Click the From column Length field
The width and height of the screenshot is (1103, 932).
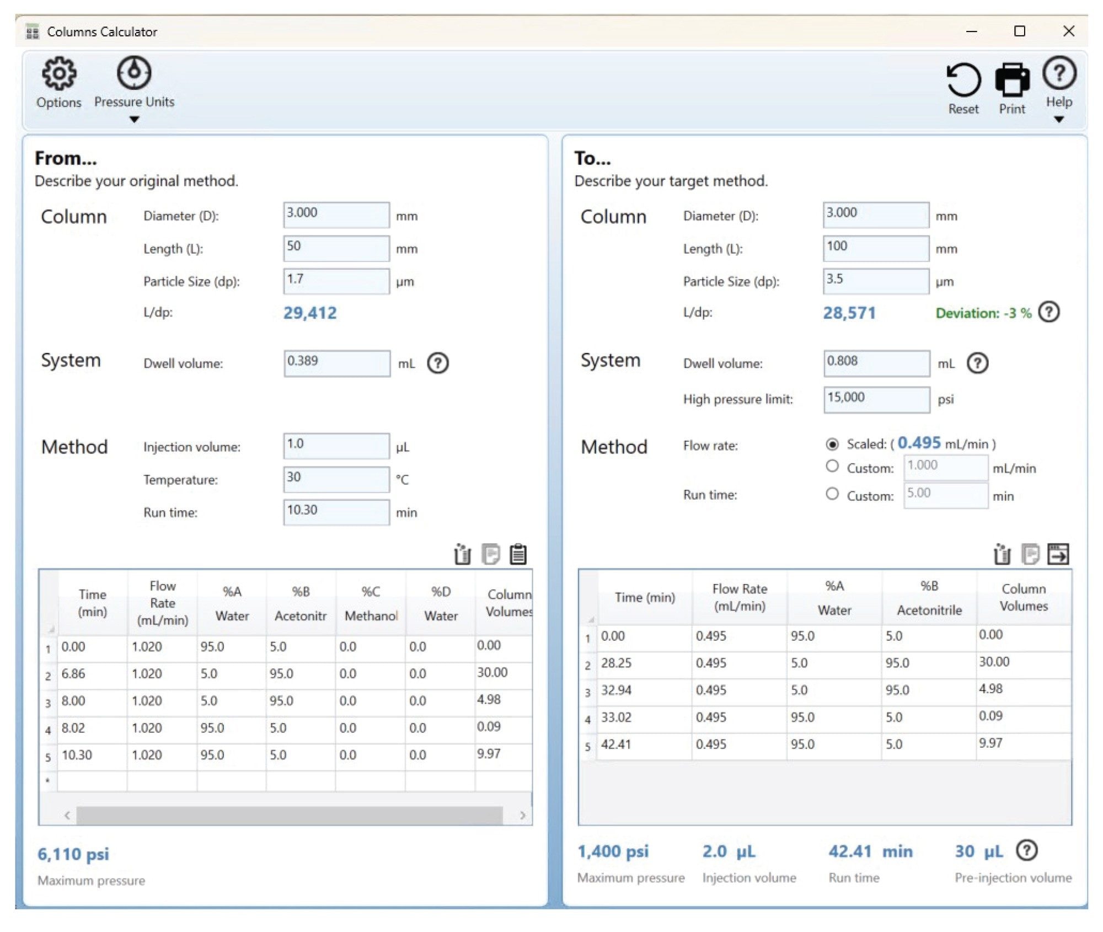pos(336,248)
